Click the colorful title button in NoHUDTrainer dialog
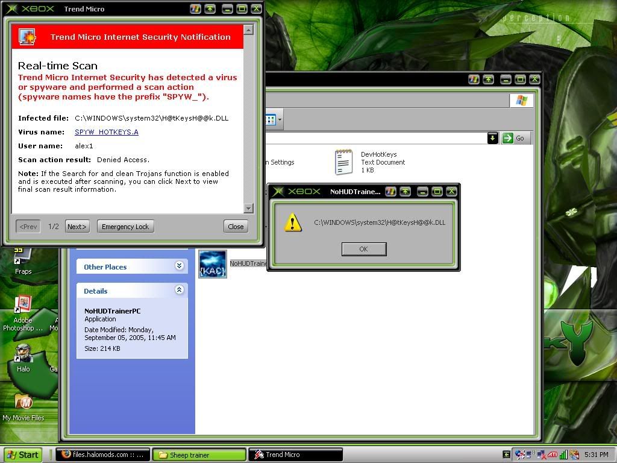Screen dimensions: 617x463 (390, 192)
